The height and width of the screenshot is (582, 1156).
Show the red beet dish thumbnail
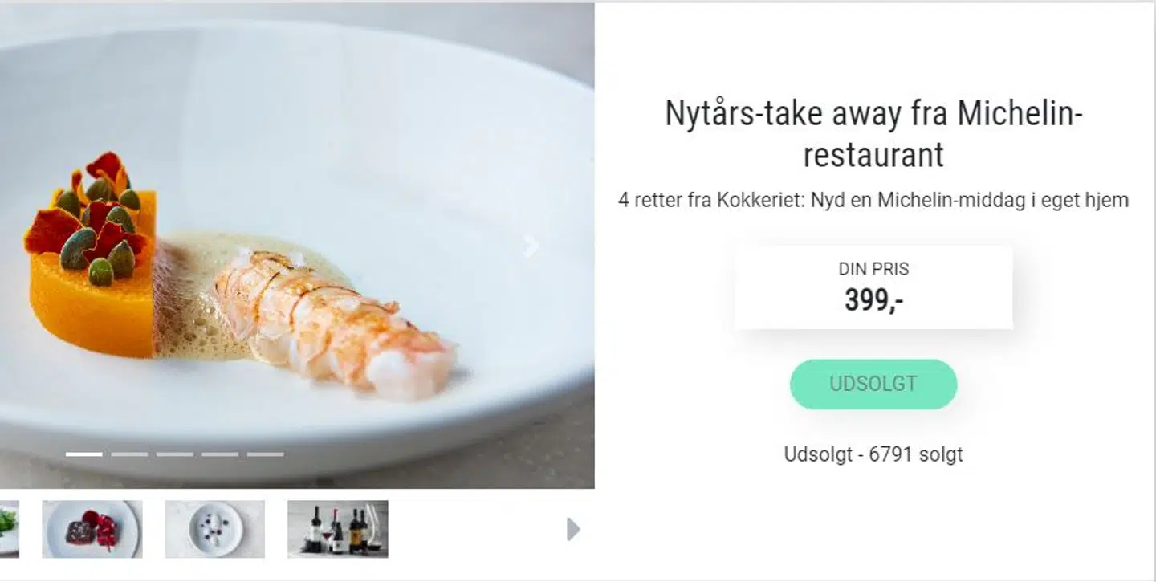coord(92,529)
